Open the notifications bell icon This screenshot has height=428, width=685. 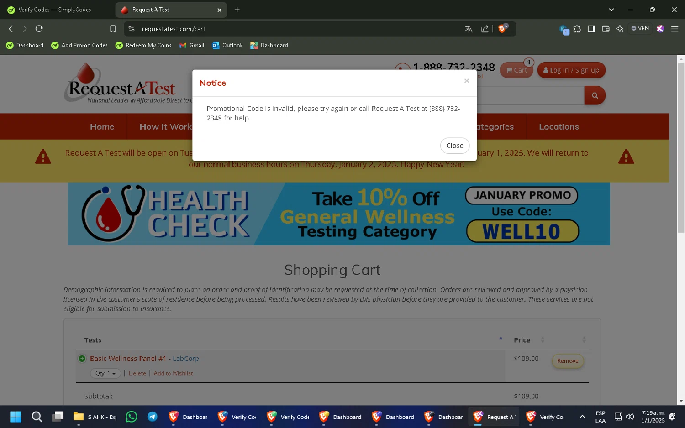click(x=672, y=417)
